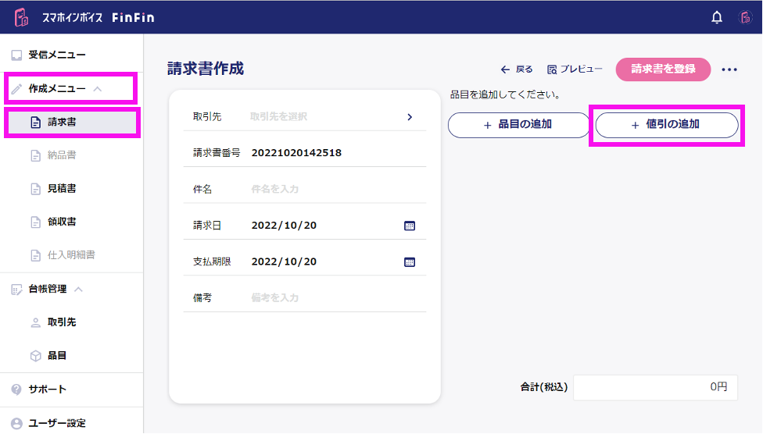Image resolution: width=763 pixels, height=434 pixels.
Task: Open the 支払期限 calendar icon
Action: click(x=410, y=262)
